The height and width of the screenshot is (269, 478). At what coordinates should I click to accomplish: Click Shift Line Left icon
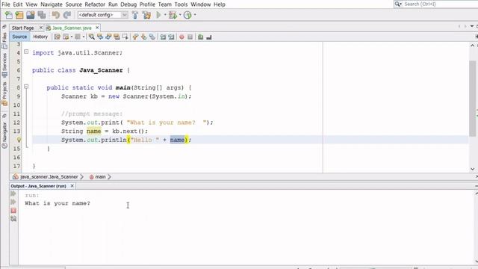(163, 37)
